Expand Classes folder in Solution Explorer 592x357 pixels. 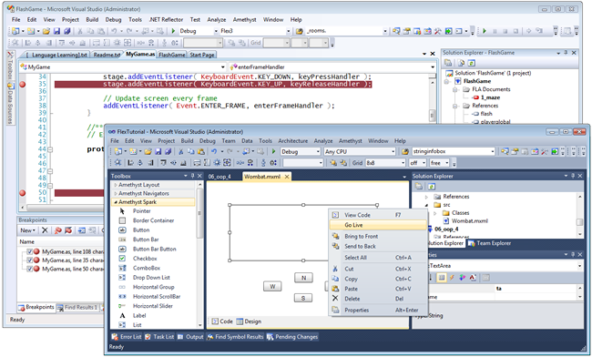coord(435,213)
